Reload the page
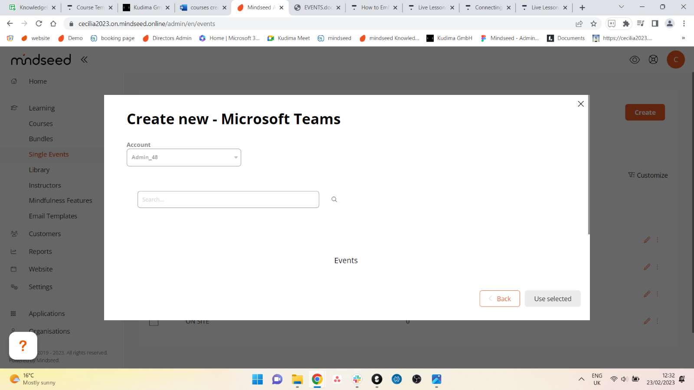694x390 pixels. click(39, 23)
